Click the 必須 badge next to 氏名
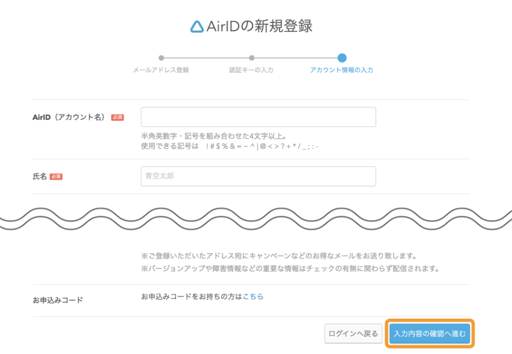The height and width of the screenshot is (354, 512). (x=56, y=176)
